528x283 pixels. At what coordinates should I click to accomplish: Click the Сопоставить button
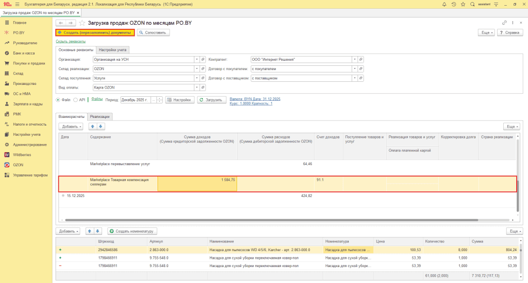pos(153,32)
